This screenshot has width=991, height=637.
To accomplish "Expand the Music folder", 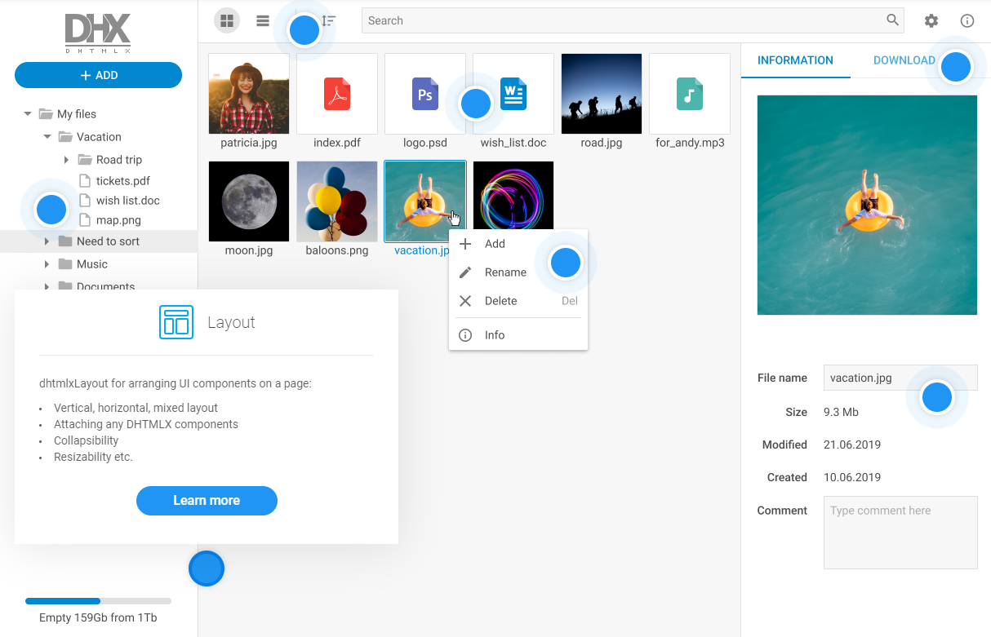I will [47, 264].
